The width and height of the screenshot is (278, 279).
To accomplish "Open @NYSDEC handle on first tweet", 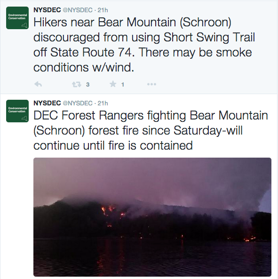I will [x=78, y=10].
